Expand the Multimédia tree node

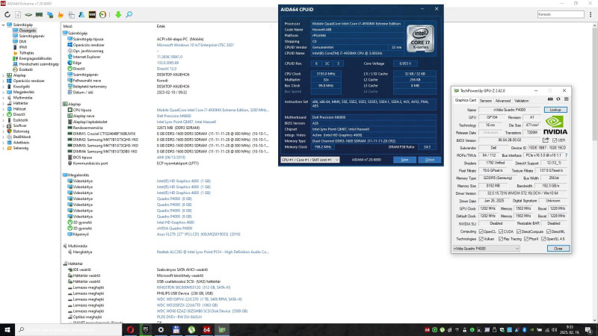click(x=4, y=98)
